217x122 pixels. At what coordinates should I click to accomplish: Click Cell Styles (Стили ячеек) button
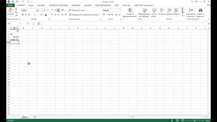coord(154,13)
